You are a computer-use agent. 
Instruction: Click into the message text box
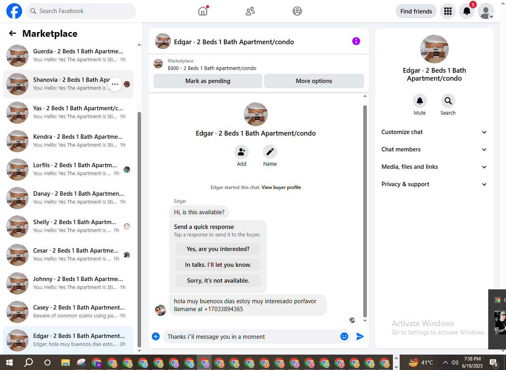(x=251, y=336)
